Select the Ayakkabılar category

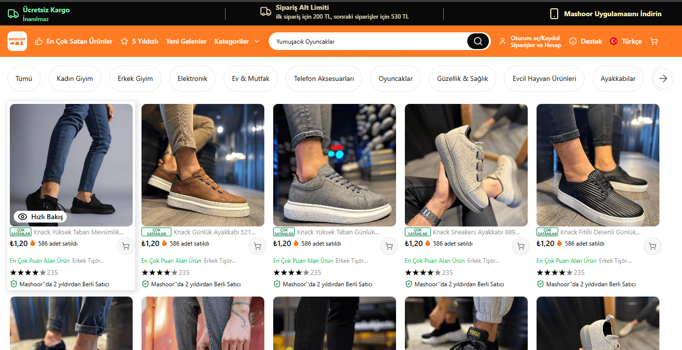[618, 78]
